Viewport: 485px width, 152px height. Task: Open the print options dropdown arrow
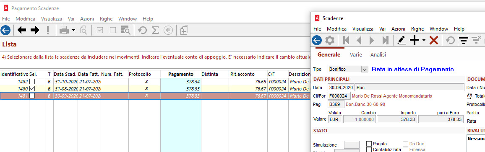pyautogui.click(x=73, y=30)
